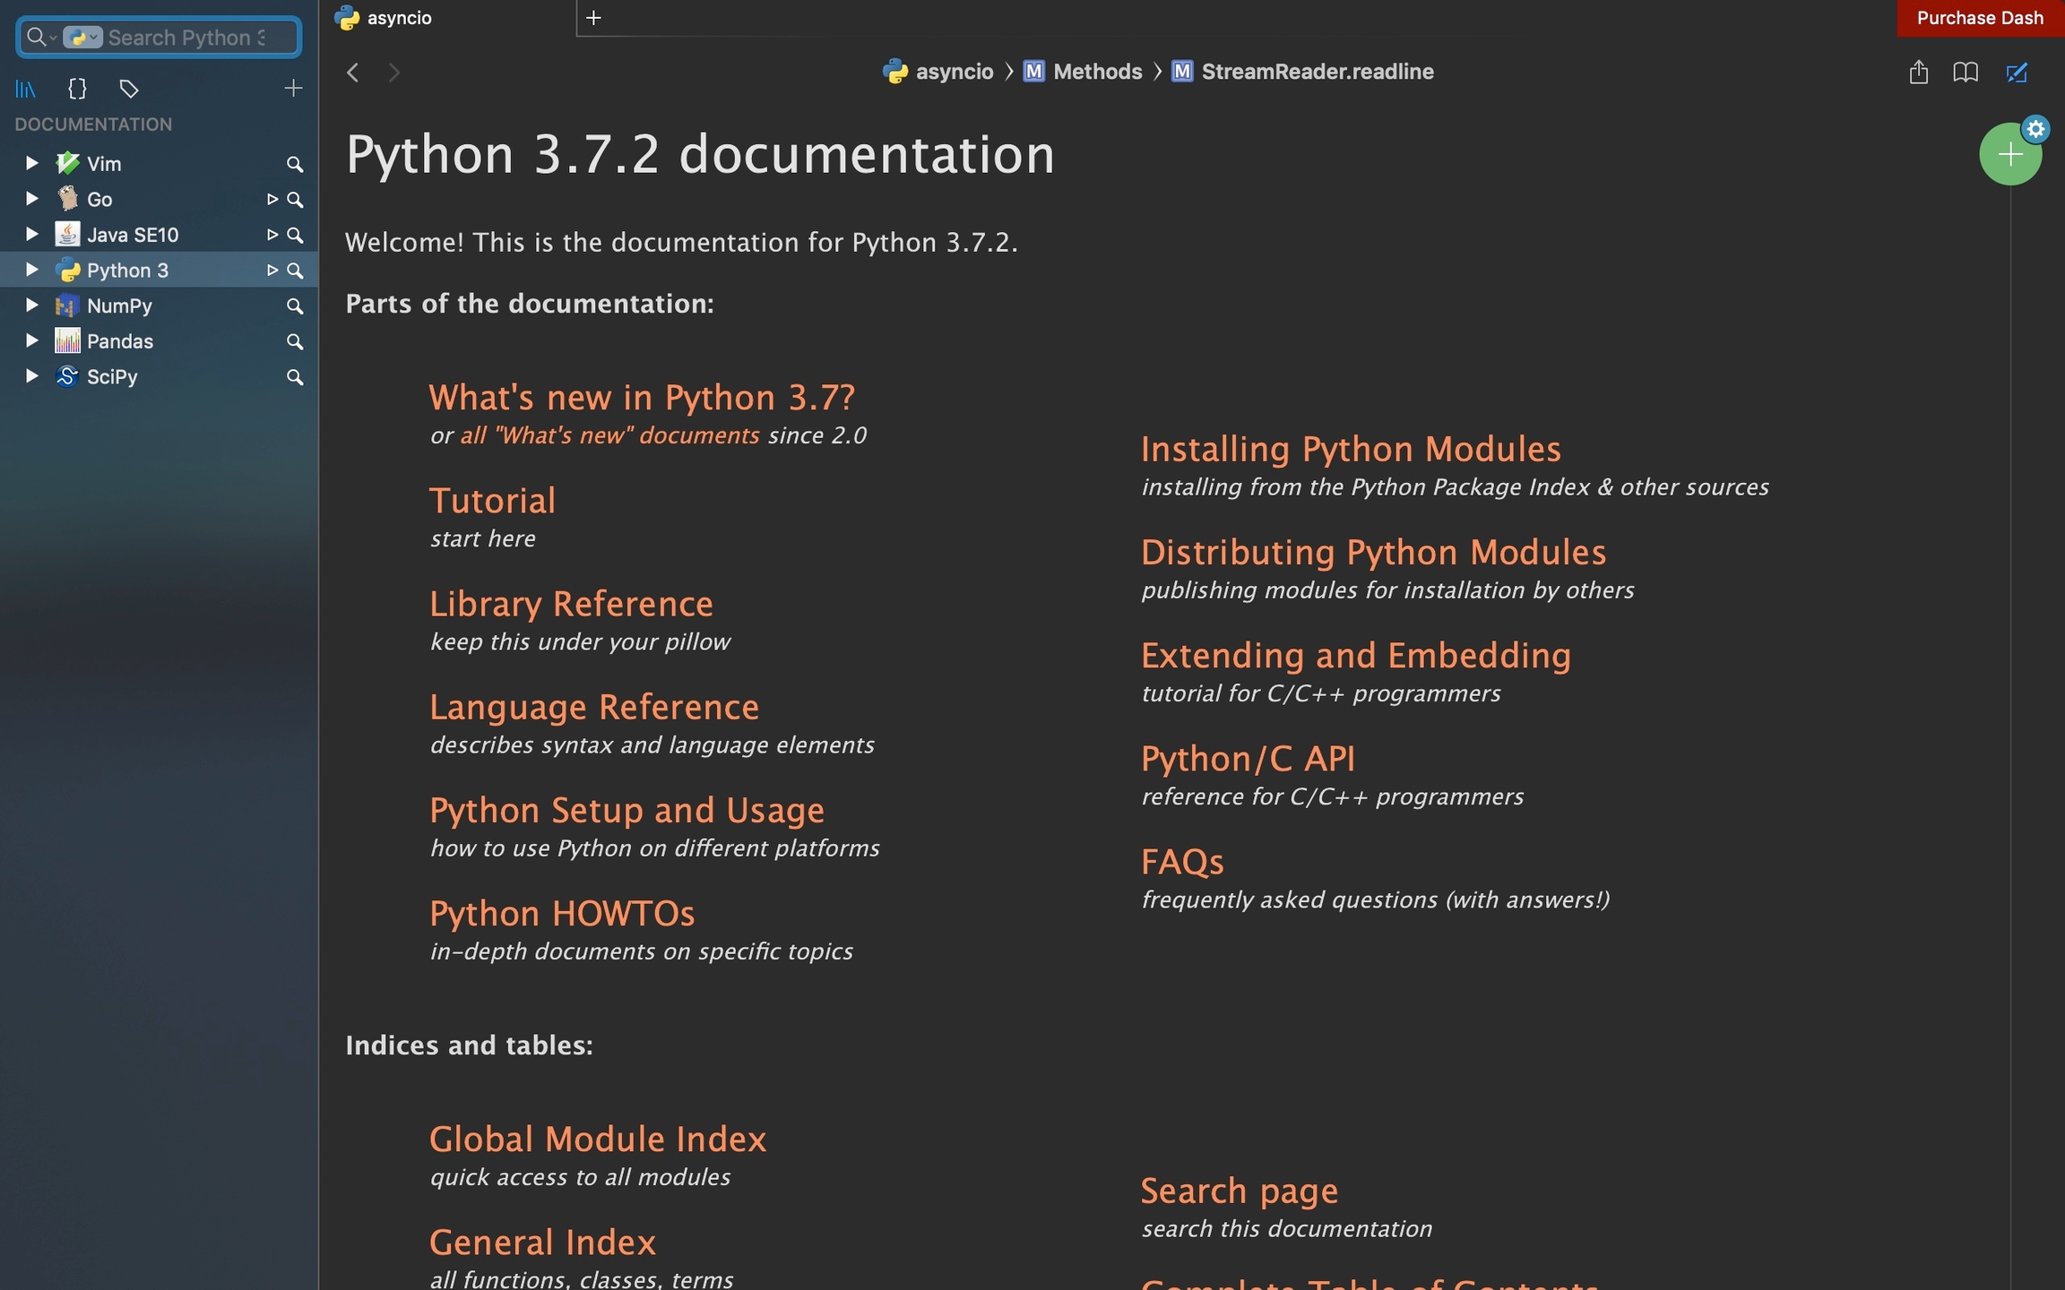
Task: Open the bookmarks book icon
Action: (x=1965, y=72)
